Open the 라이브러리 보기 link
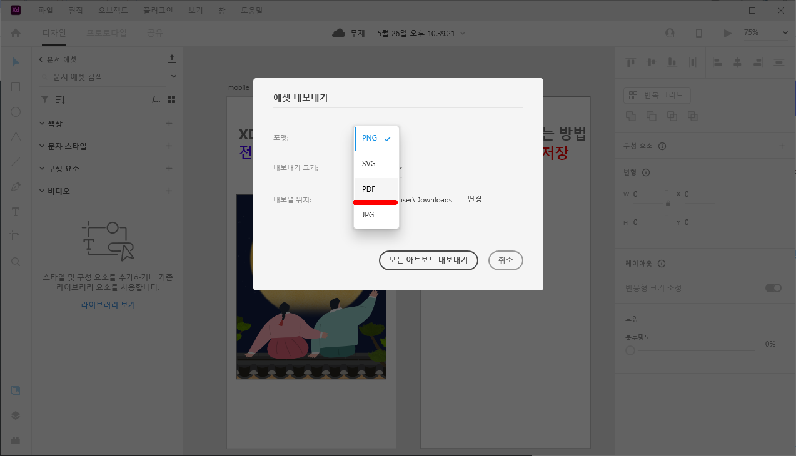Image resolution: width=796 pixels, height=456 pixels. (108, 303)
